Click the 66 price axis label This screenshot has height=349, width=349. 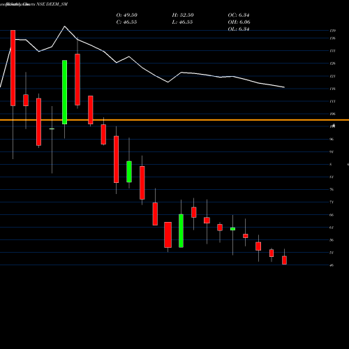pos(332,215)
